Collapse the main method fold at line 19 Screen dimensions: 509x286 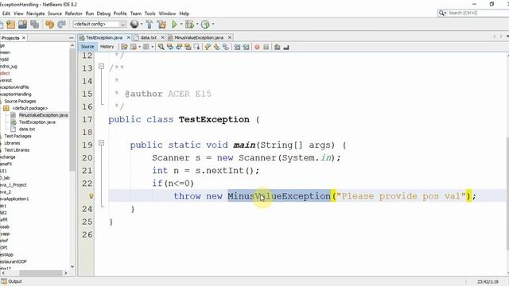101,143
